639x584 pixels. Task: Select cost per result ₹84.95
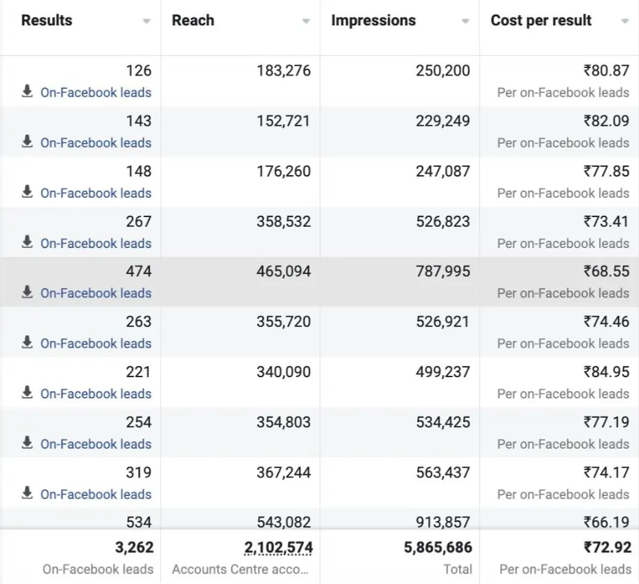[x=607, y=372]
